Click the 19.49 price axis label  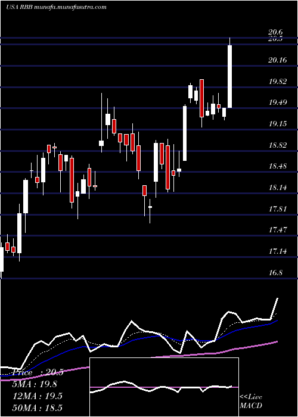tap(278, 102)
